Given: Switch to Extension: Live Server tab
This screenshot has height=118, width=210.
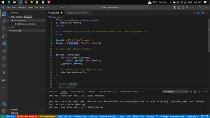Looking at the screenshot, I should pyautogui.click(x=78, y=13).
